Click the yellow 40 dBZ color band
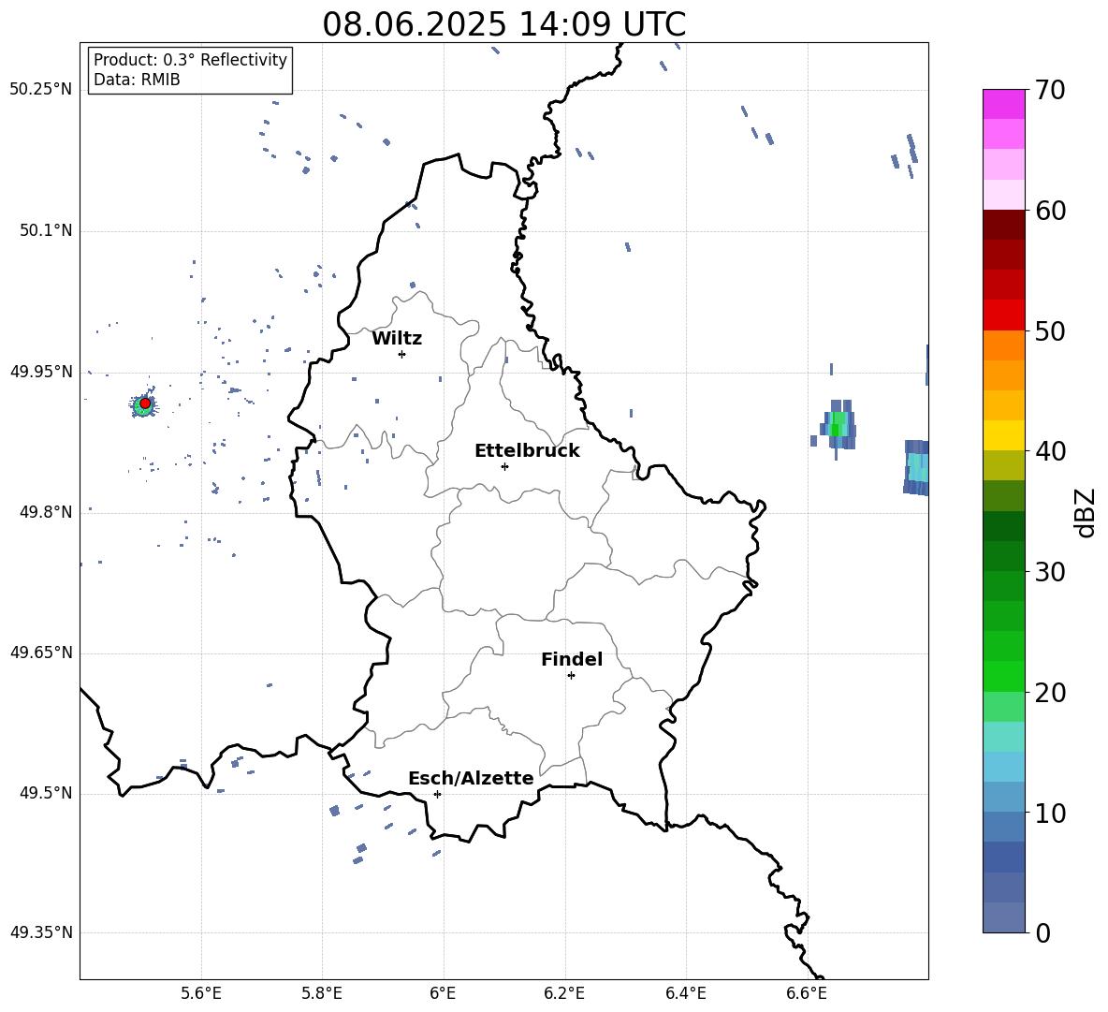This screenshot has height=1012, width=1108. (x=1004, y=435)
